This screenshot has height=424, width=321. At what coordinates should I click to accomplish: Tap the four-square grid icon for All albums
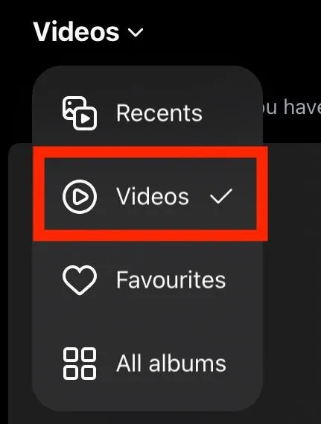tap(80, 364)
